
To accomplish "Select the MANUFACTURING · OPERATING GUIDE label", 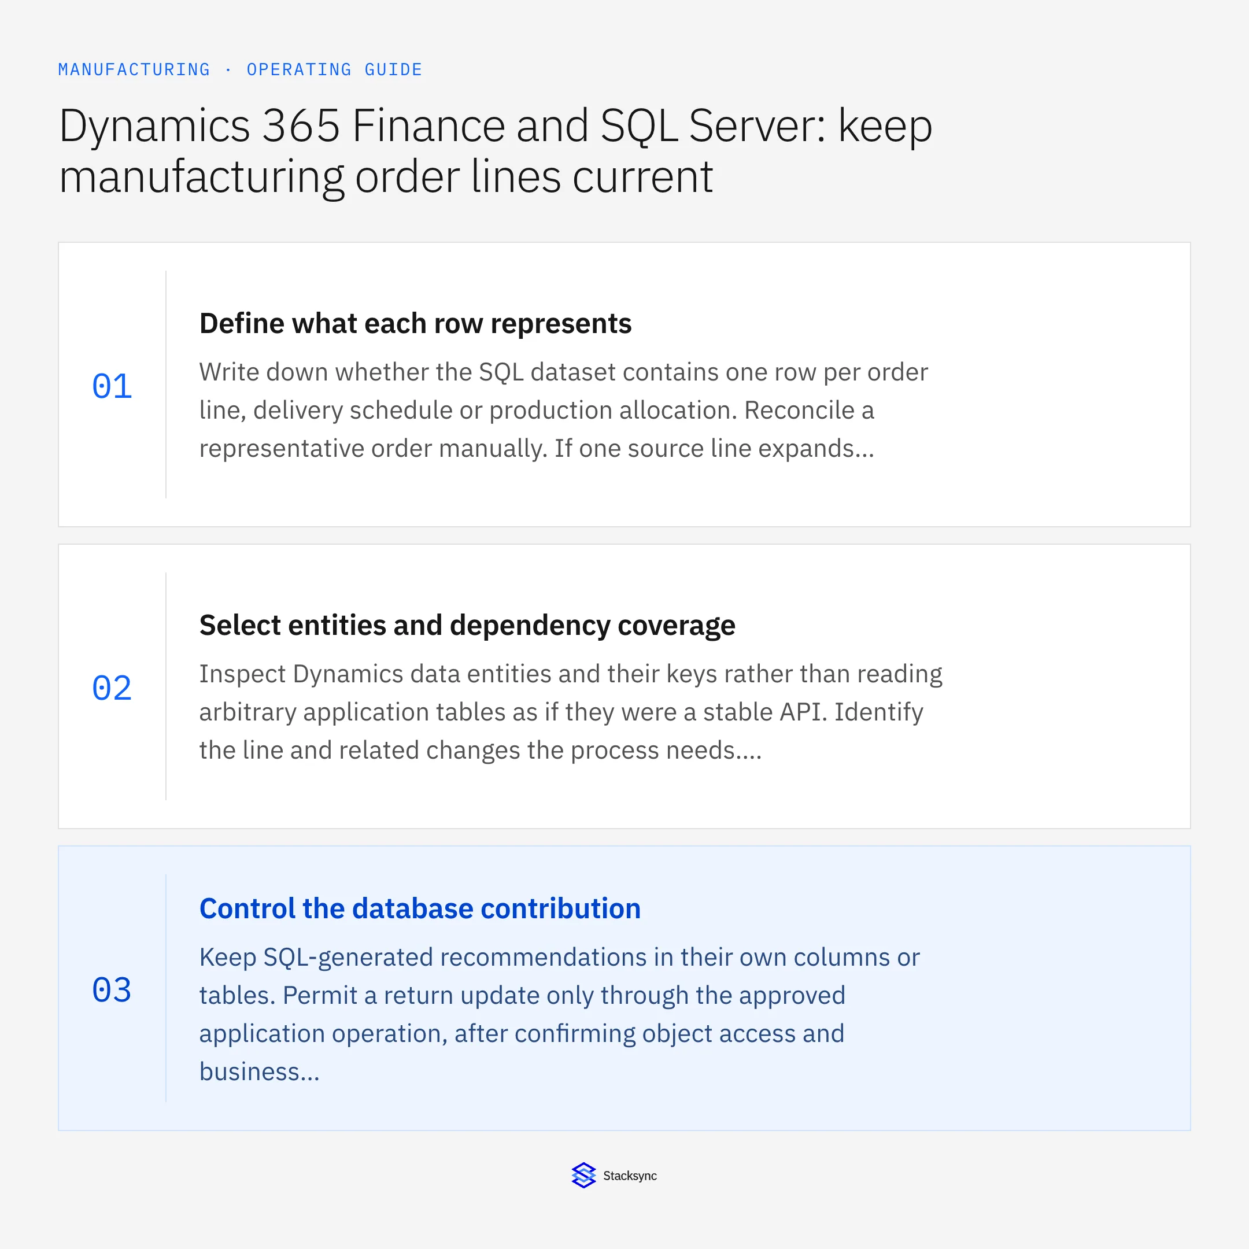I will pyautogui.click(x=240, y=69).
